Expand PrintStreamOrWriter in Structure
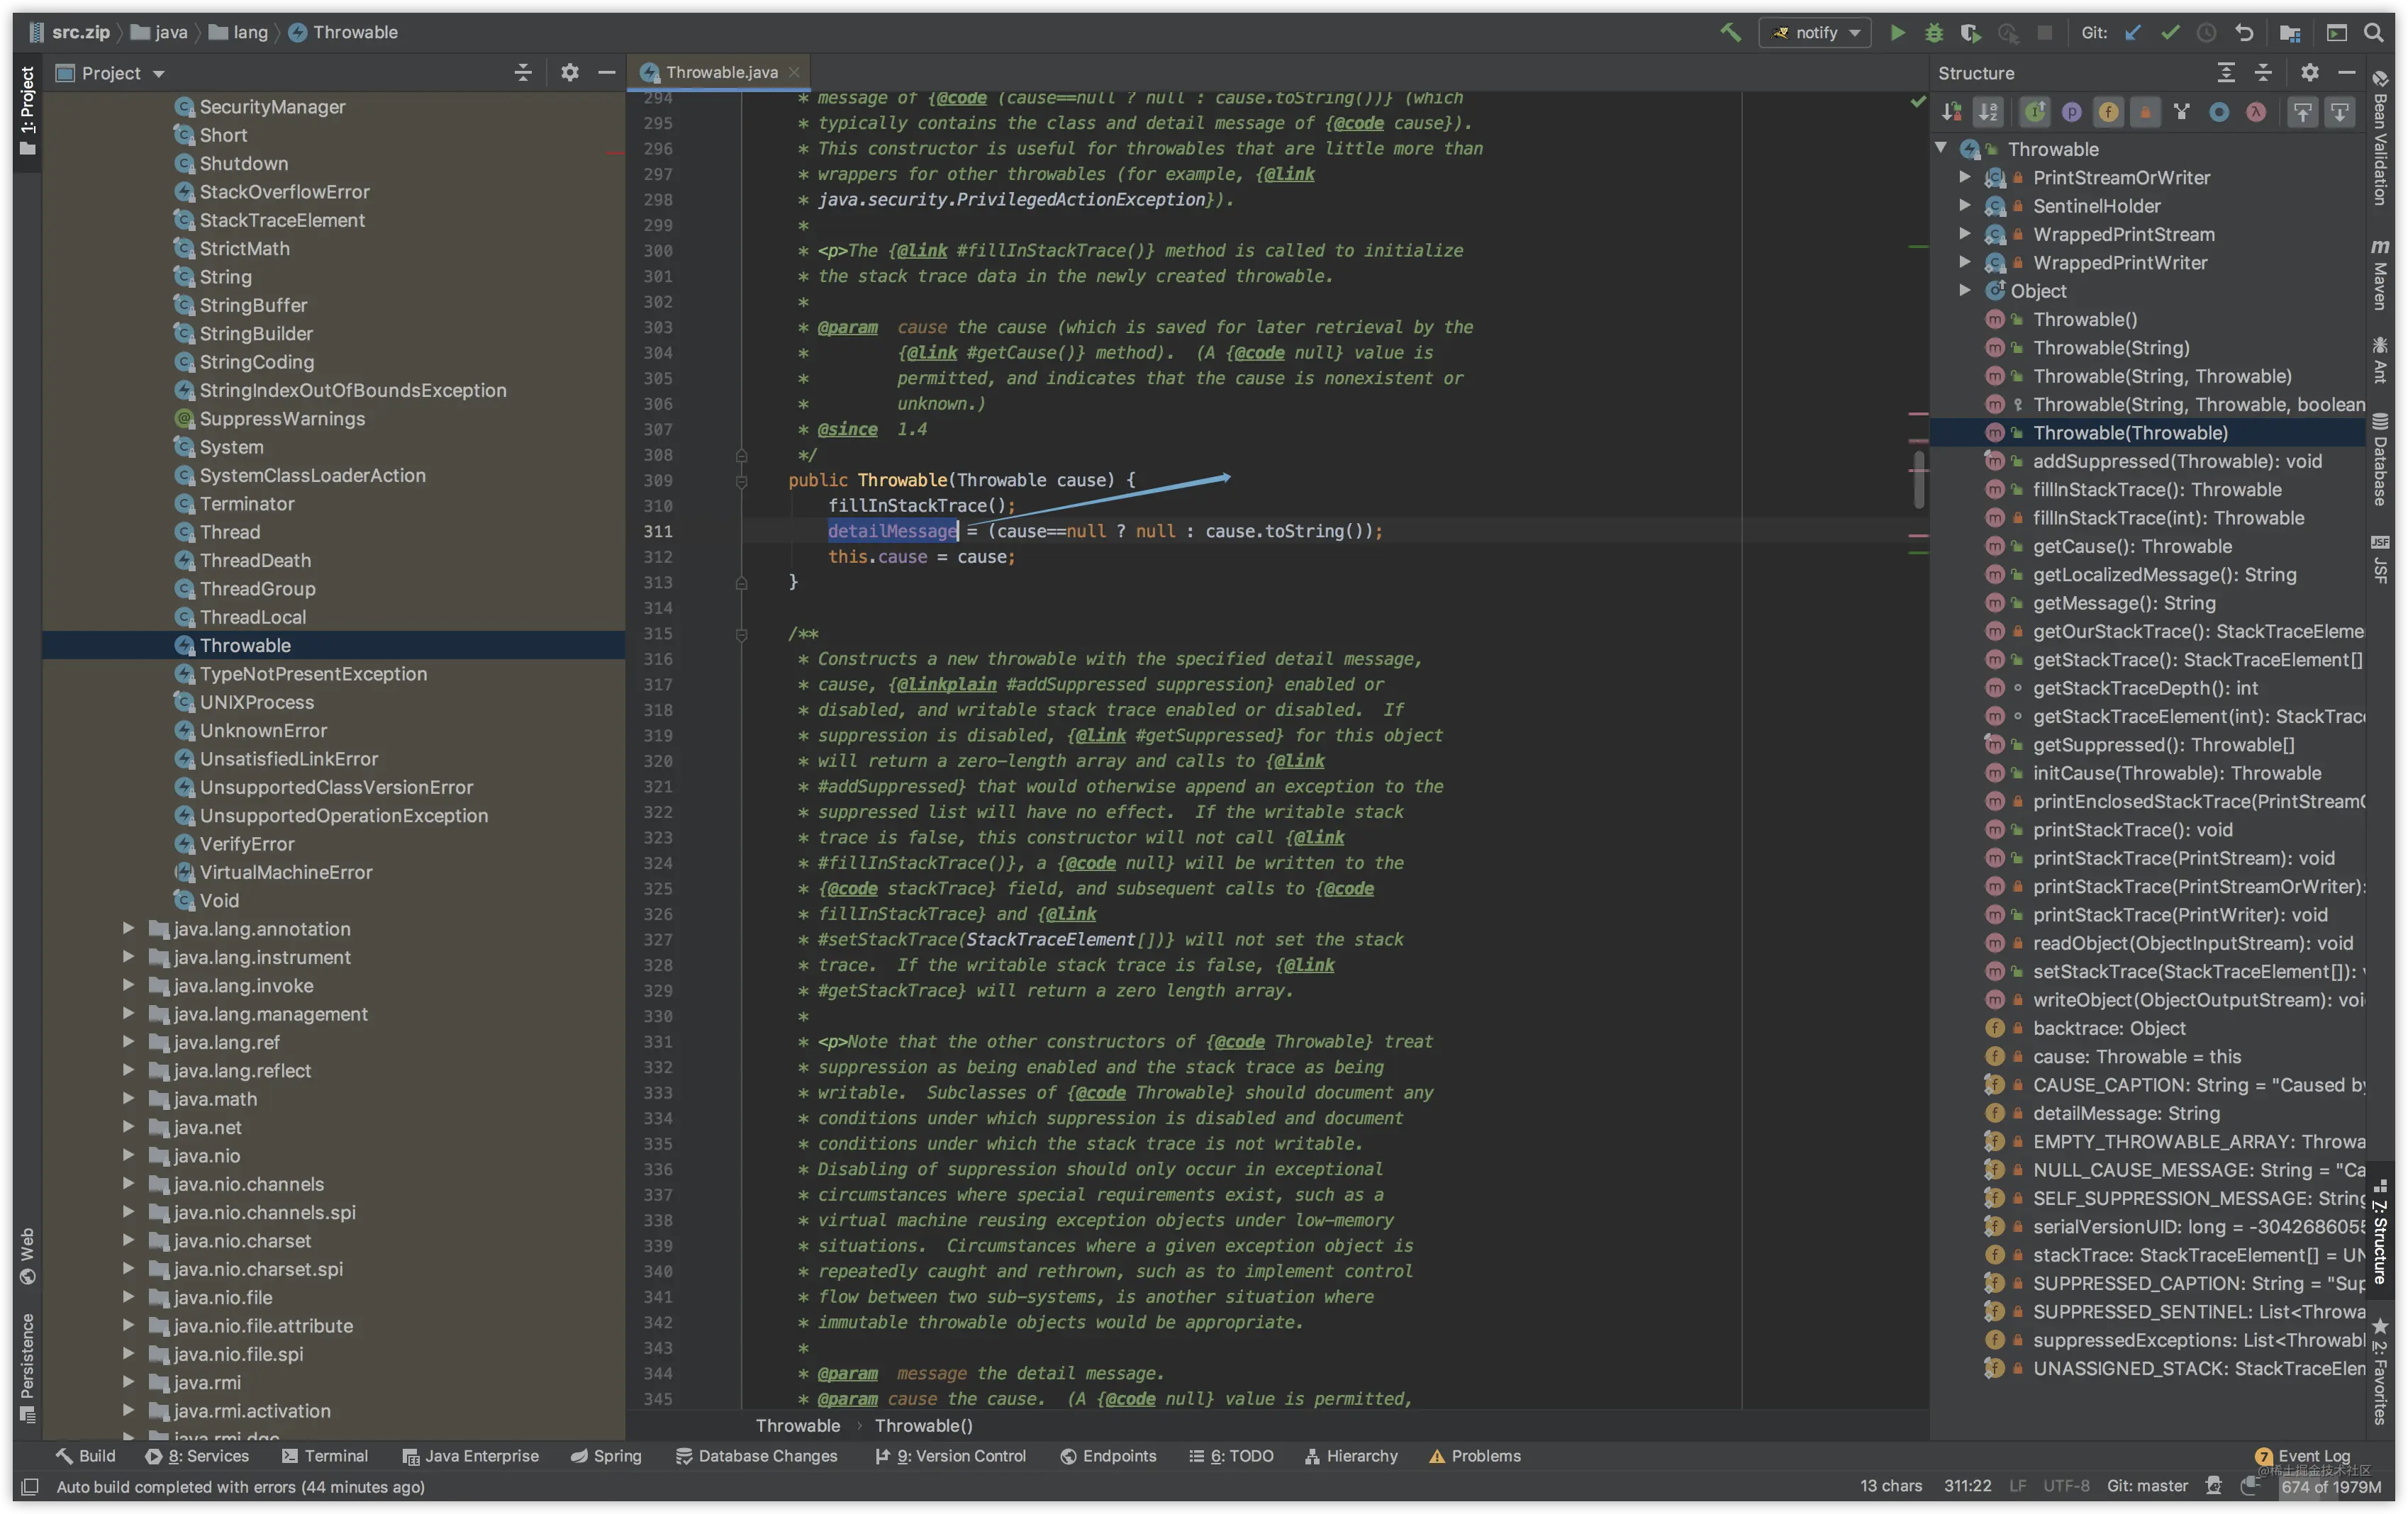 tap(1964, 177)
